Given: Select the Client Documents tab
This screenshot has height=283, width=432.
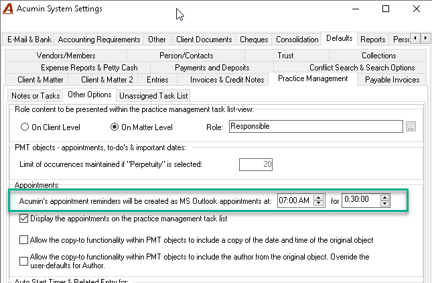Looking at the screenshot, I should point(204,40).
